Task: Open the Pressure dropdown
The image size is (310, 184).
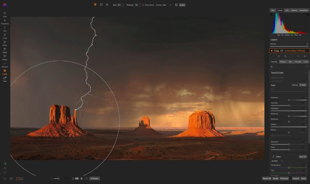Action: pyautogui.click(x=137, y=5)
